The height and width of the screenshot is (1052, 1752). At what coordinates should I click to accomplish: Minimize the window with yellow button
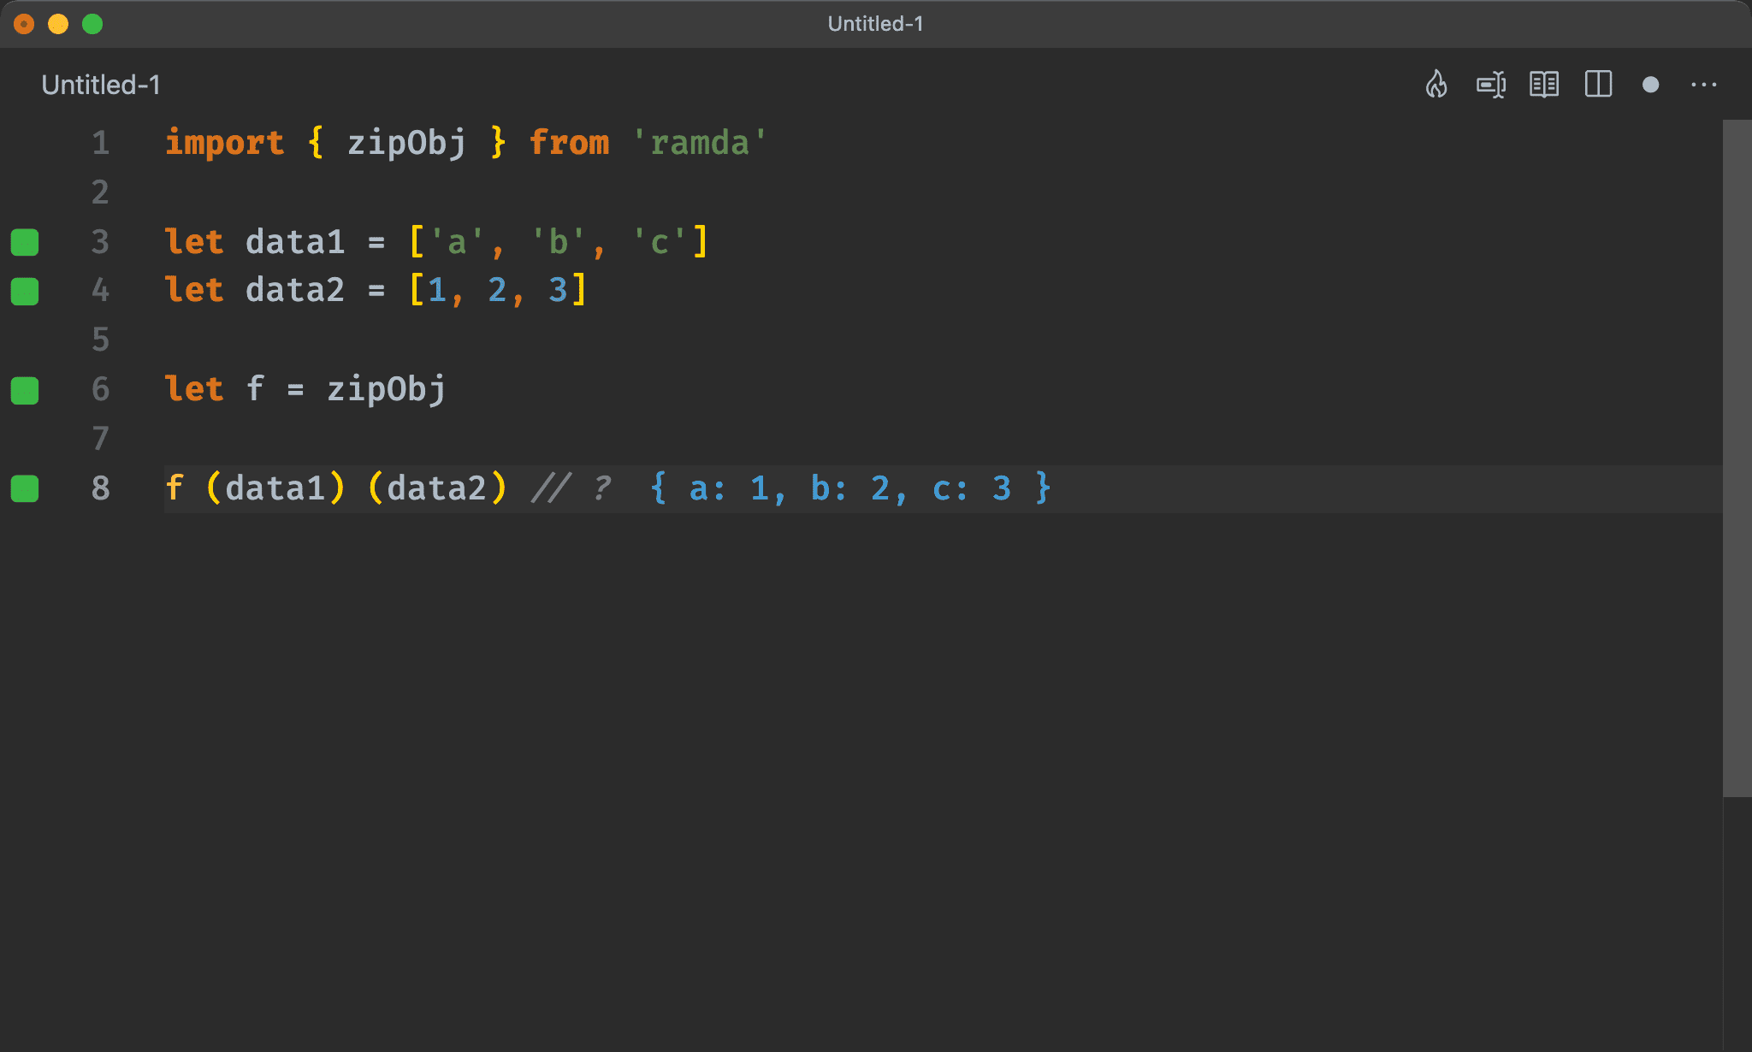[x=58, y=24]
